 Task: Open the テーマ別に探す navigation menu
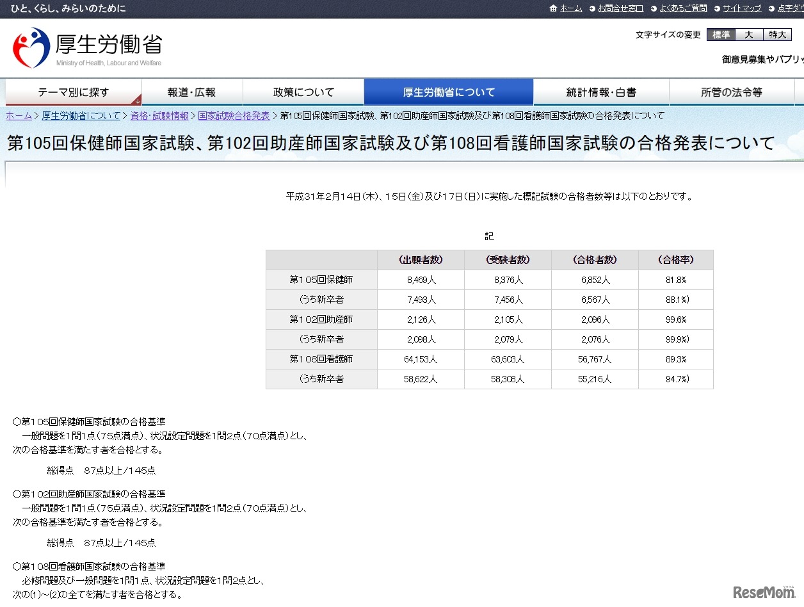pyautogui.click(x=74, y=92)
